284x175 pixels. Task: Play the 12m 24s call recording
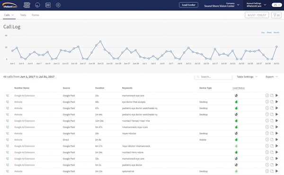277,121
